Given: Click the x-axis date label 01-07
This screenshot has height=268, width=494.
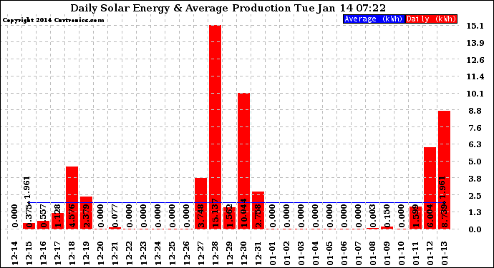Looking at the screenshot, I should 358,254.
